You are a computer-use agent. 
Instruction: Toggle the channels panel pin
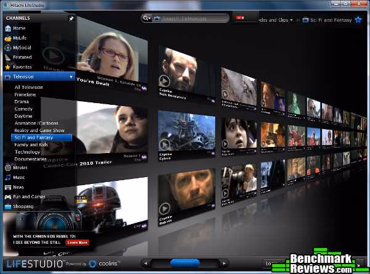(71, 19)
